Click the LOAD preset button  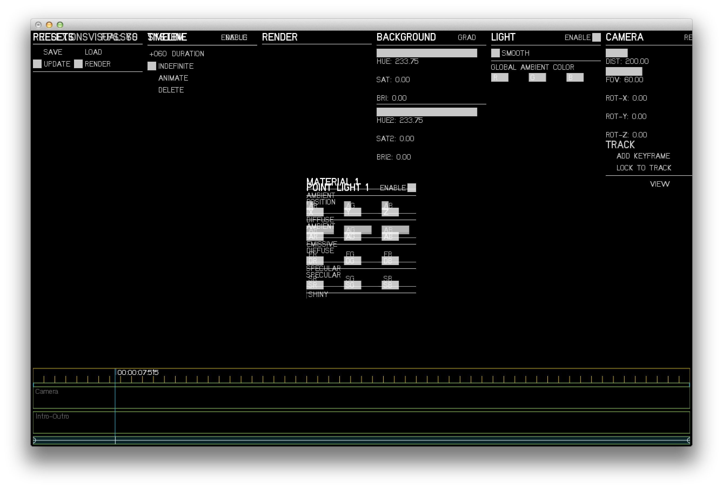pos(93,52)
